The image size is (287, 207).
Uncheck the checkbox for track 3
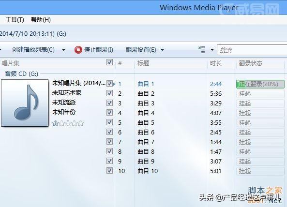[109, 103]
